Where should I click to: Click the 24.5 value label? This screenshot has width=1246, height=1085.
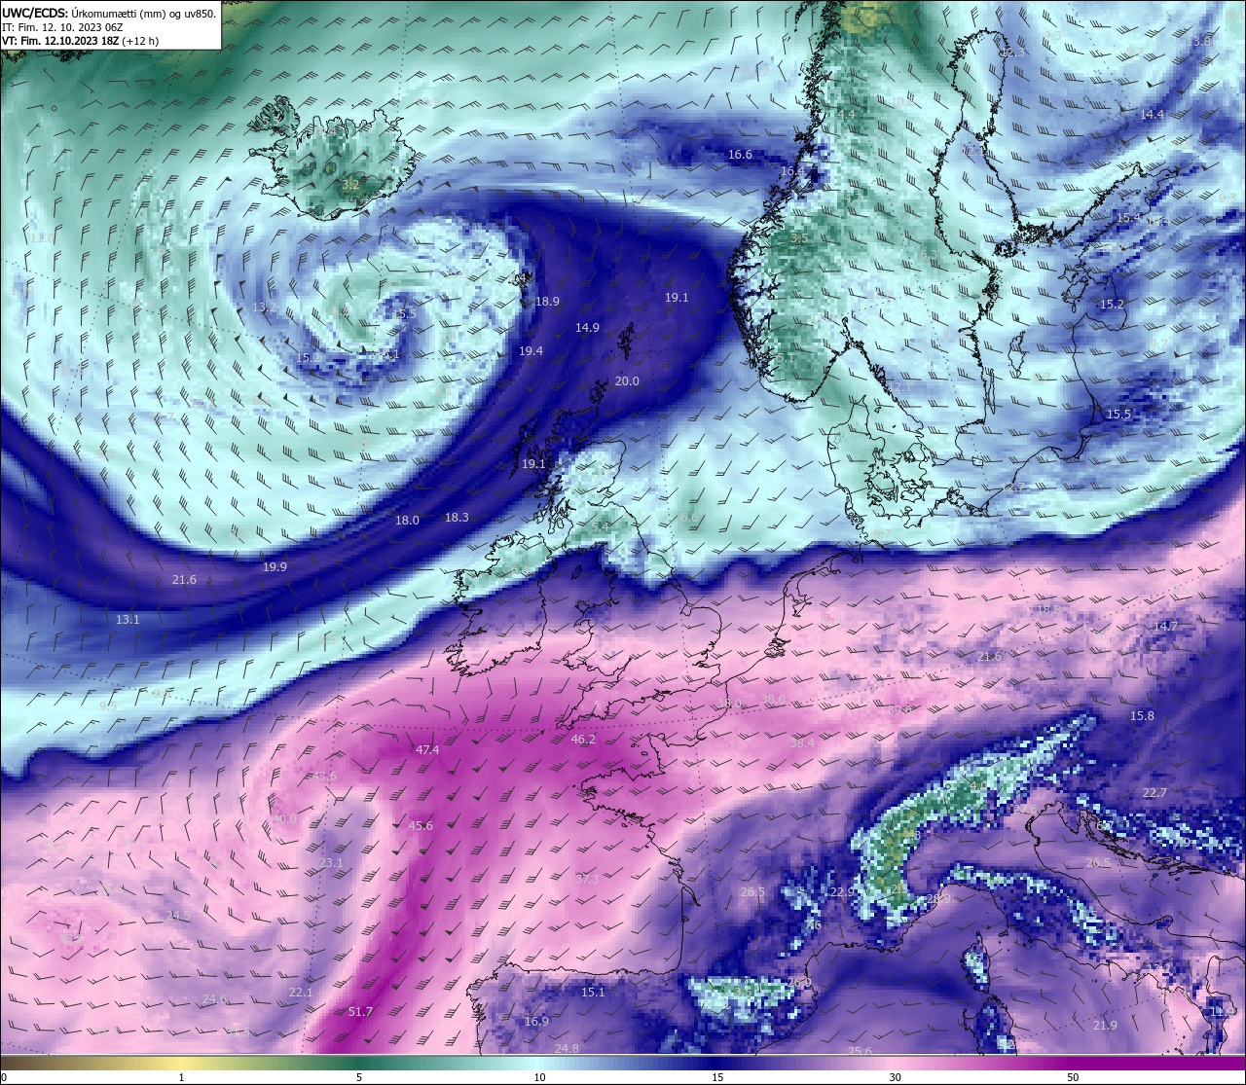tap(178, 917)
